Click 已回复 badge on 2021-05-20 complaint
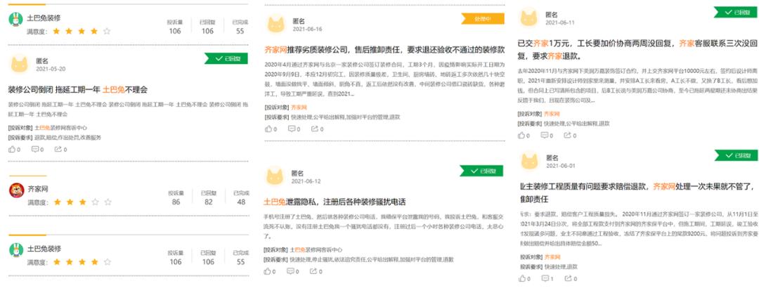Screen dimensions: 759x293 226,59
